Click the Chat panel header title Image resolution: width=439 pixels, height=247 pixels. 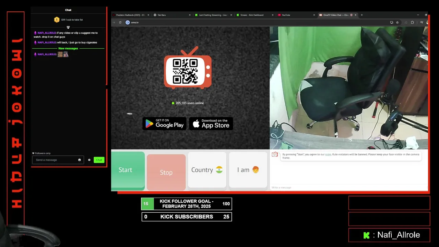68,10
